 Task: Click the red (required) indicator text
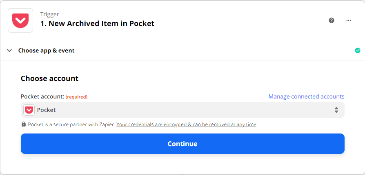pos(76,97)
